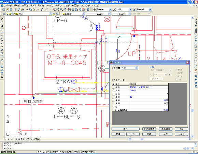Viewport: 198px width, 154px height.
Task: Check the ×0 checkbox in CAD集計 dialog
Action: pos(176,79)
